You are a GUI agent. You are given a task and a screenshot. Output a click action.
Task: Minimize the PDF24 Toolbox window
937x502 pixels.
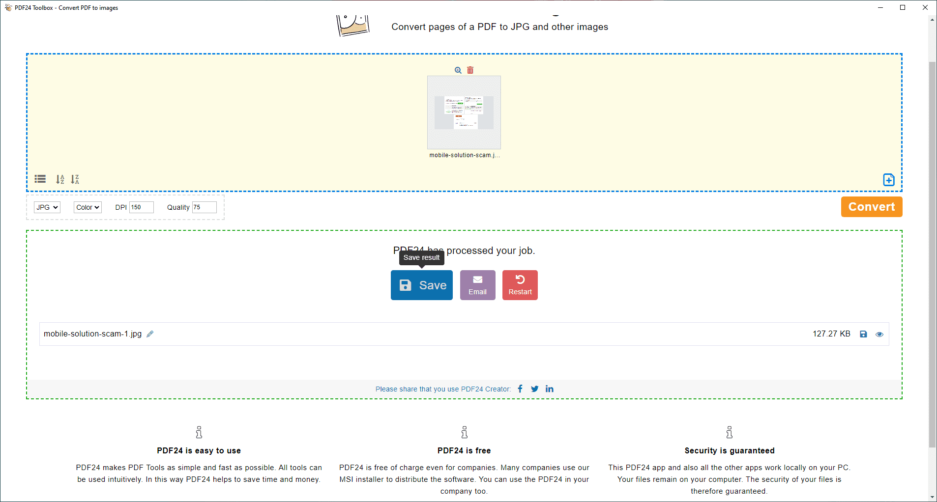pos(880,7)
